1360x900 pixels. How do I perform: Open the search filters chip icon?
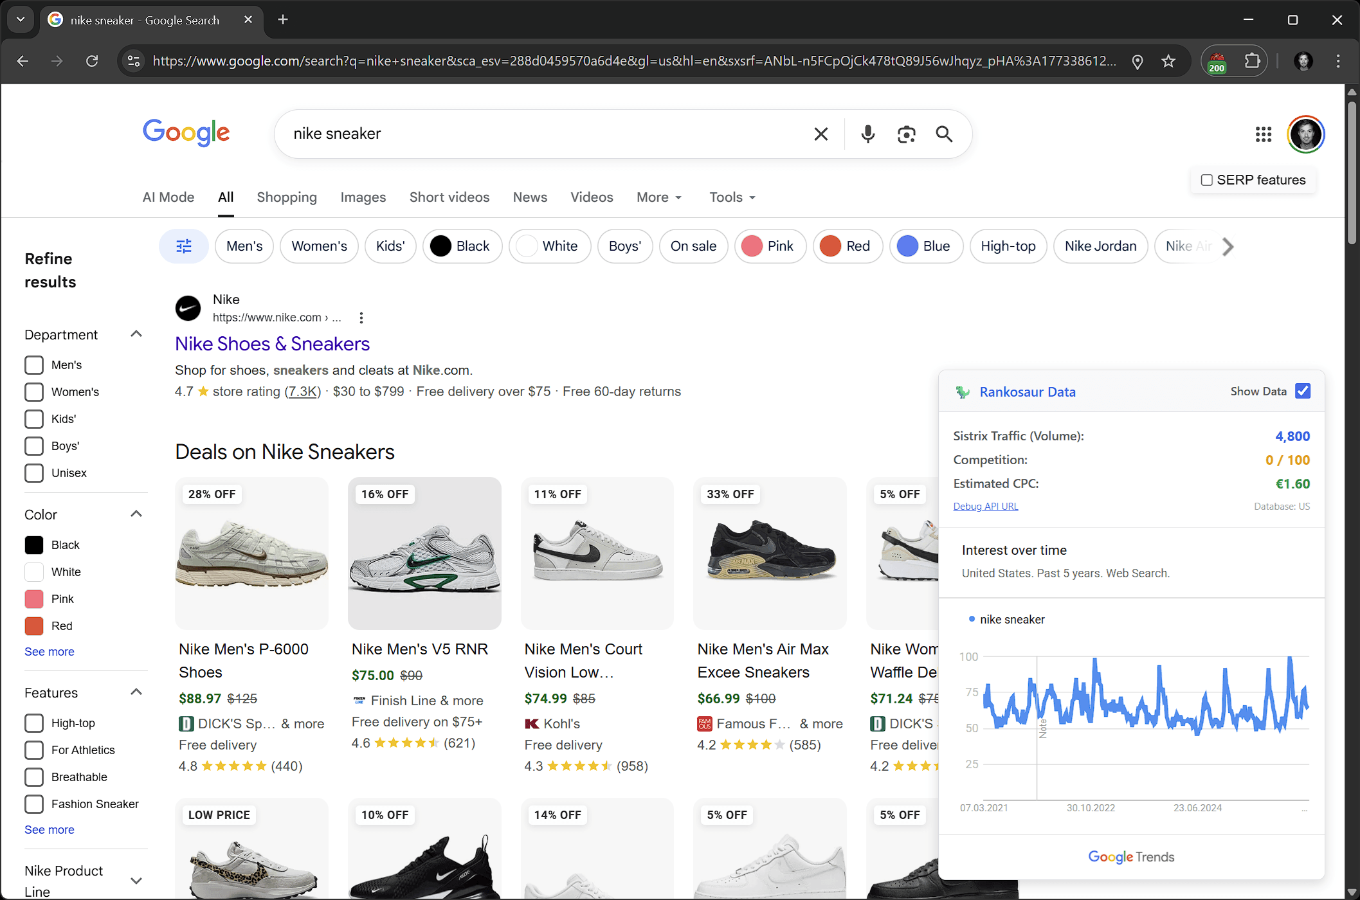[x=183, y=246]
